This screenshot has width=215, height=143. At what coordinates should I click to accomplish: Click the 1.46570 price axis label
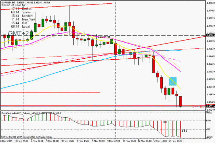(211, 49)
